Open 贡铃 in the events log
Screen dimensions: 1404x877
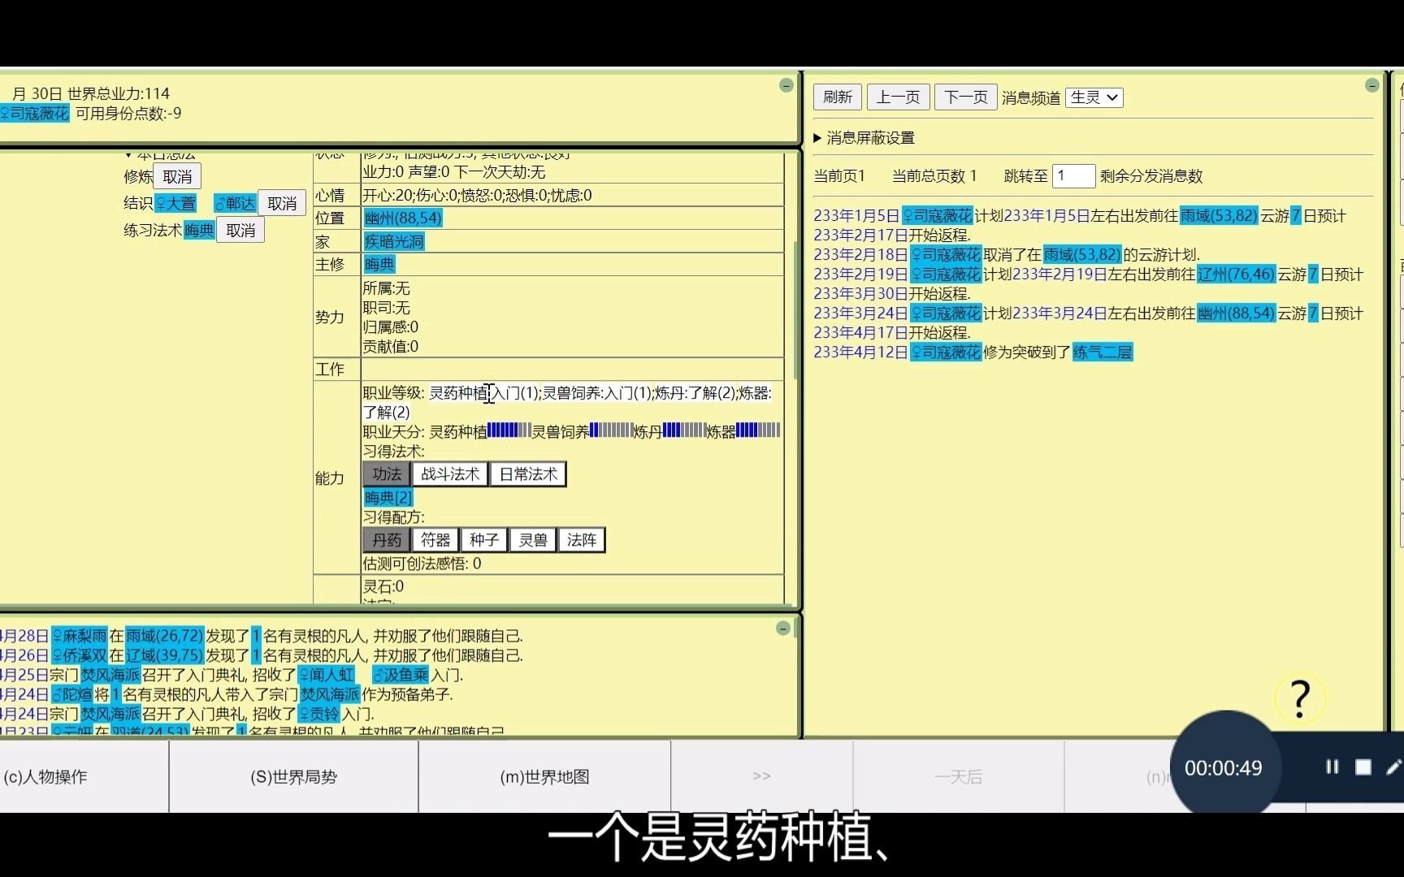[318, 714]
